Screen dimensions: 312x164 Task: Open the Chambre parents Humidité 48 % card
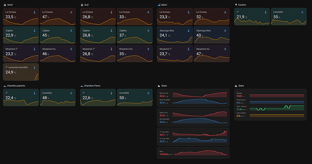pyautogui.click(x=58, y=98)
